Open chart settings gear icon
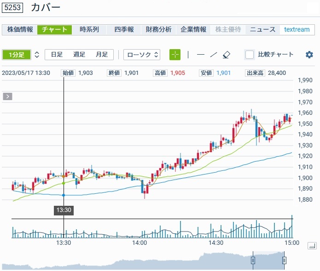 [x=309, y=55]
